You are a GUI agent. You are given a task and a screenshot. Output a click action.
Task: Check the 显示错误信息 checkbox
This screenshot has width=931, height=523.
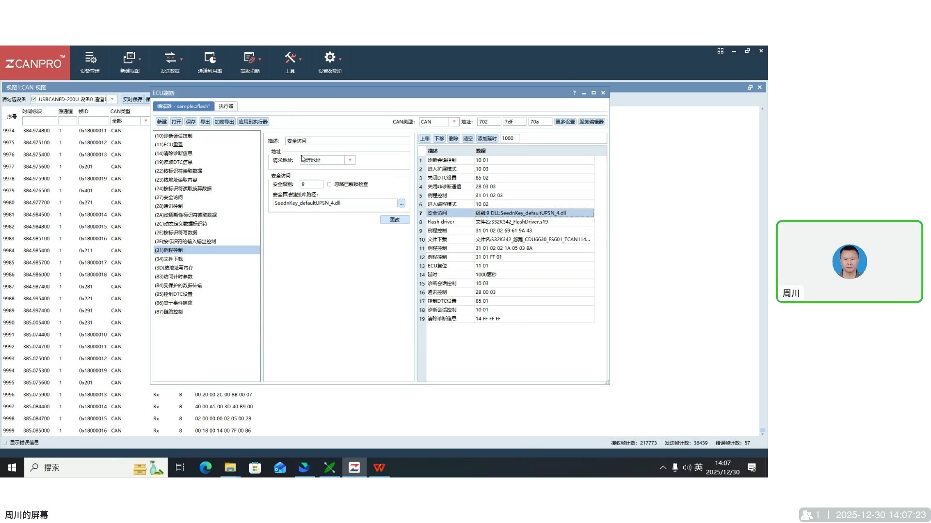pyautogui.click(x=5, y=443)
